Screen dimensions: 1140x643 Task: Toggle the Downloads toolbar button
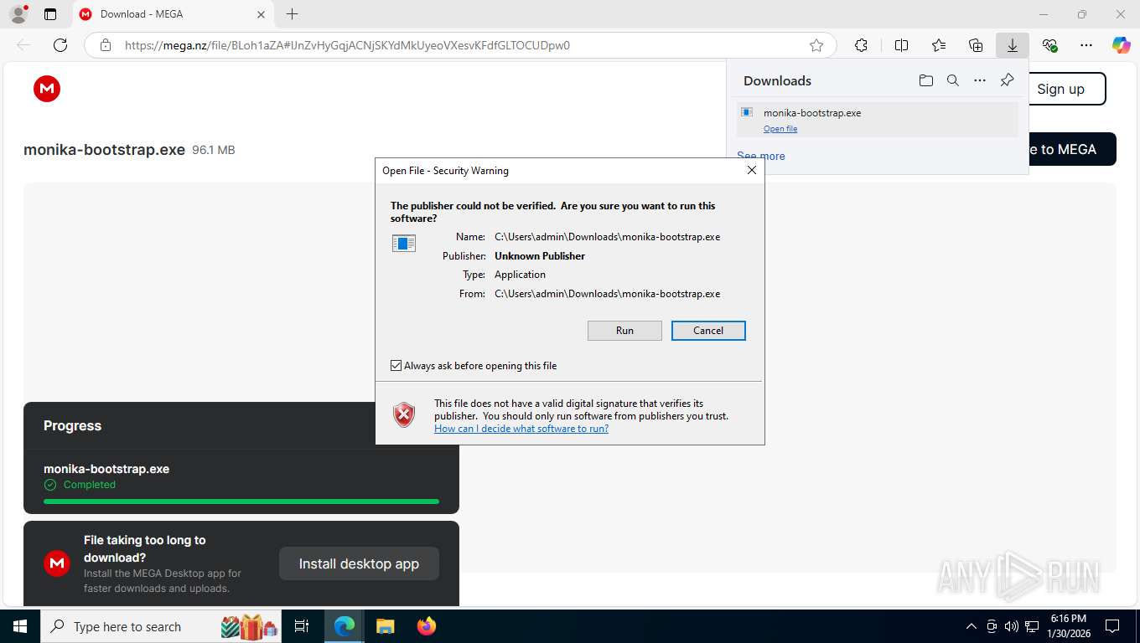point(1013,45)
